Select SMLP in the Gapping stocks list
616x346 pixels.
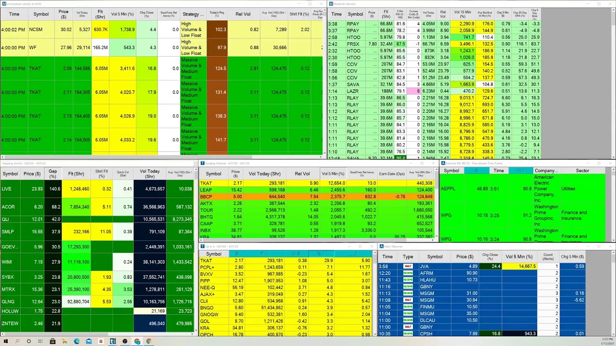[8, 232]
